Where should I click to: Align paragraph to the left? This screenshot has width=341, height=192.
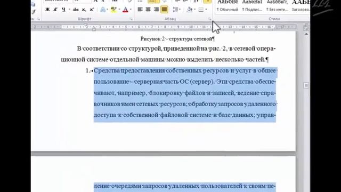(140, 10)
